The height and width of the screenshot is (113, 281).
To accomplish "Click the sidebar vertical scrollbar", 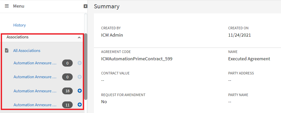I will point(86,66).
